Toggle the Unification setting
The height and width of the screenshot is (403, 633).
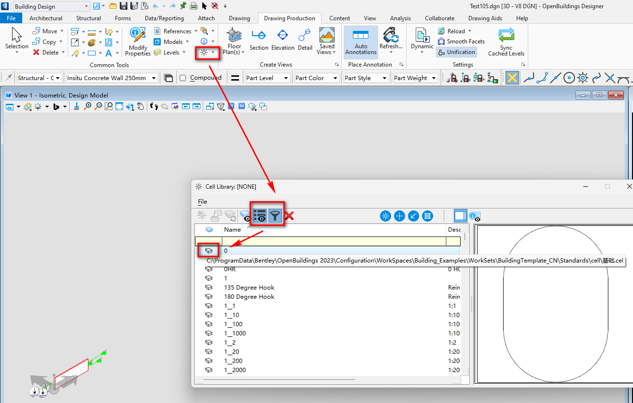click(456, 52)
